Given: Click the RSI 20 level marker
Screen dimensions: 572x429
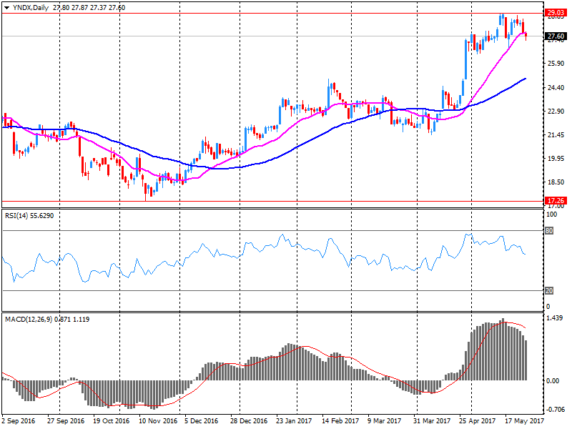Looking at the screenshot, I should click(x=549, y=291).
